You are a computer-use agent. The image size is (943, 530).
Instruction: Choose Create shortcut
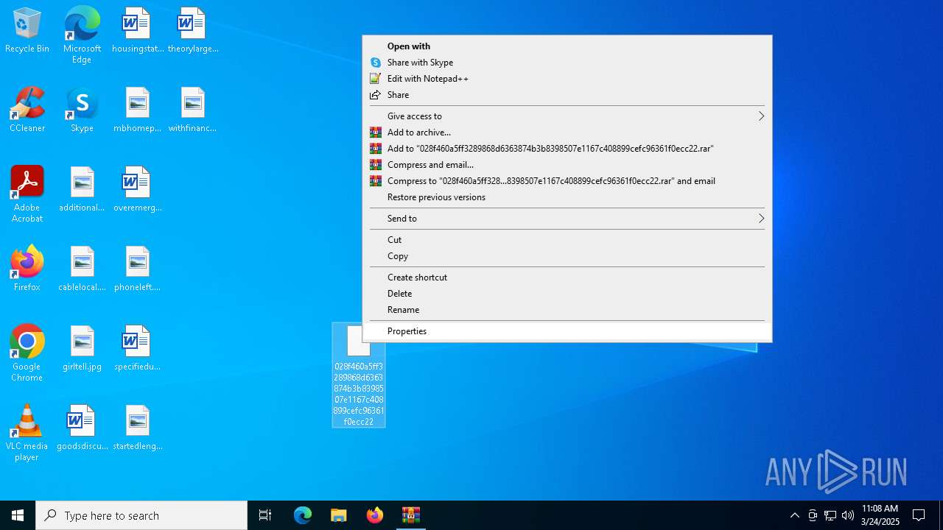pyautogui.click(x=567, y=278)
